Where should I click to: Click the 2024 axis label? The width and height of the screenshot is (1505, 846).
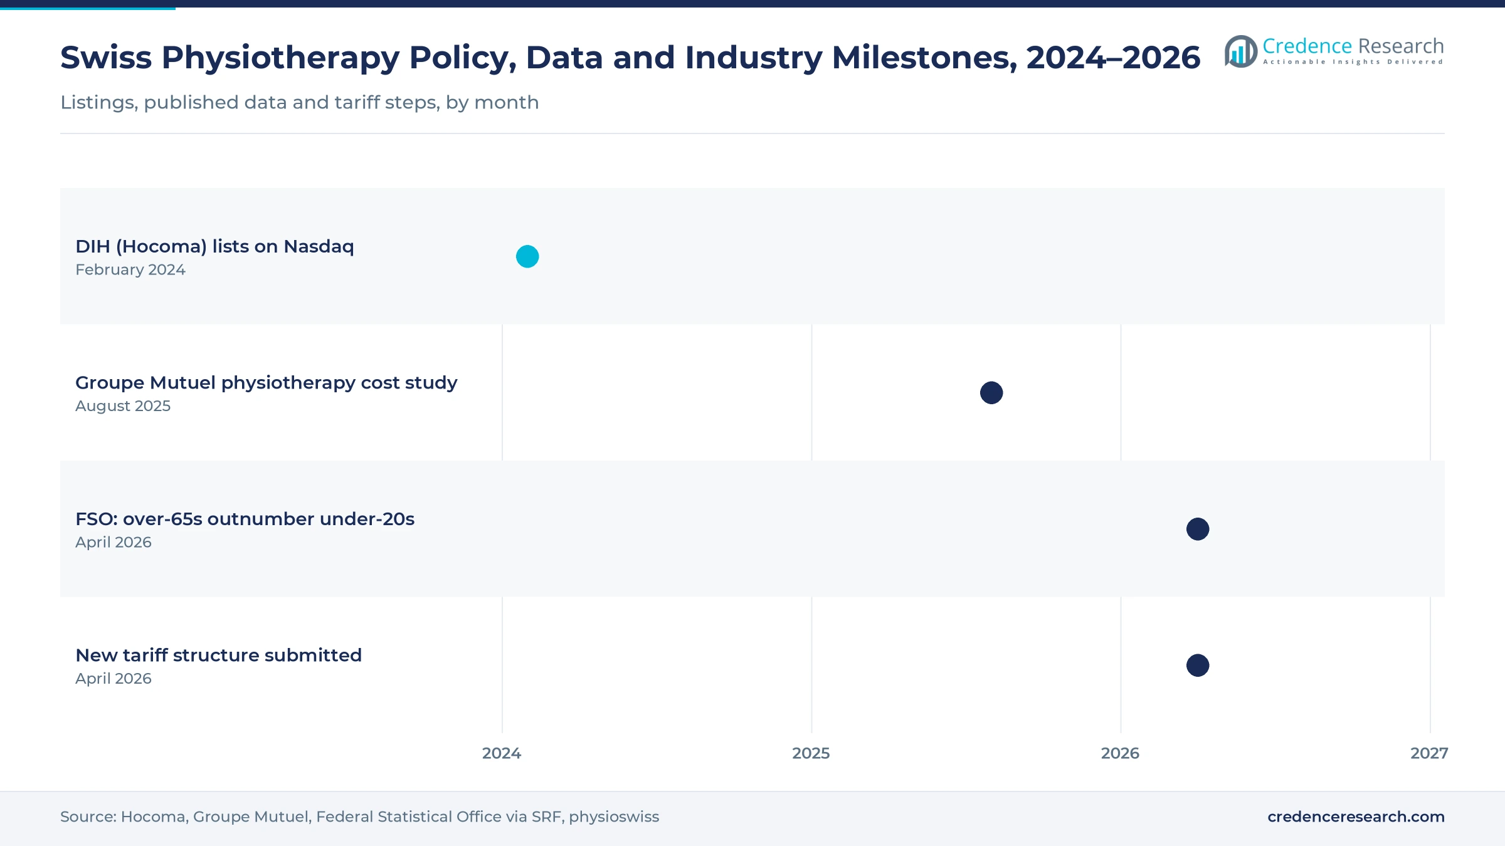tap(502, 753)
